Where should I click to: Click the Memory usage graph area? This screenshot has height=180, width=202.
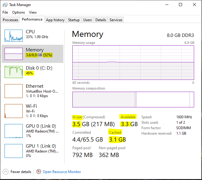(x=133, y=63)
